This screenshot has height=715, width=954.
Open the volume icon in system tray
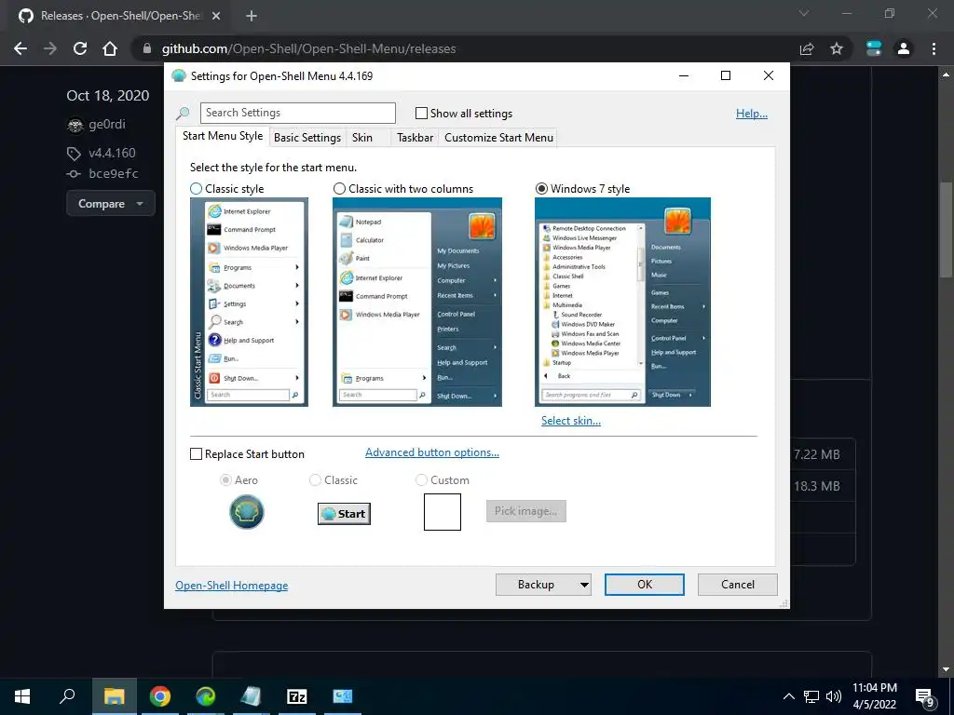(x=834, y=696)
